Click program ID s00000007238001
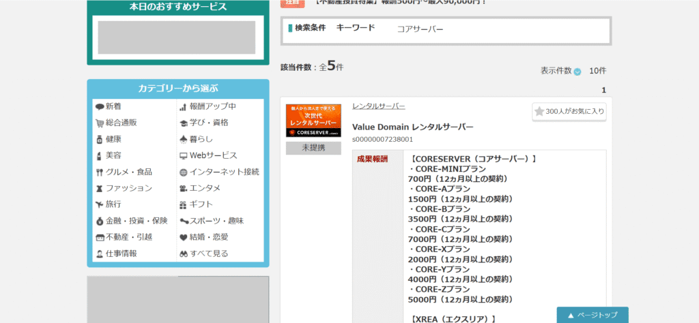Image resolution: width=699 pixels, height=323 pixels. (x=382, y=140)
